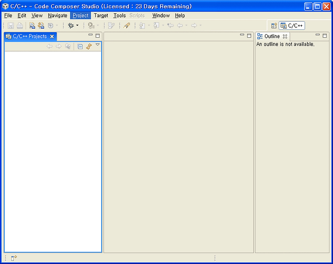333x264 pixels.
Task: Collapse All in C/C++ Projects view
Action: coord(80,47)
